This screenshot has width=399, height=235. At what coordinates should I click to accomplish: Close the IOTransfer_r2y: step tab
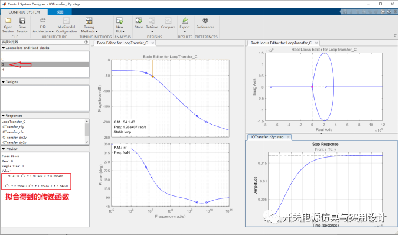tap(288, 137)
